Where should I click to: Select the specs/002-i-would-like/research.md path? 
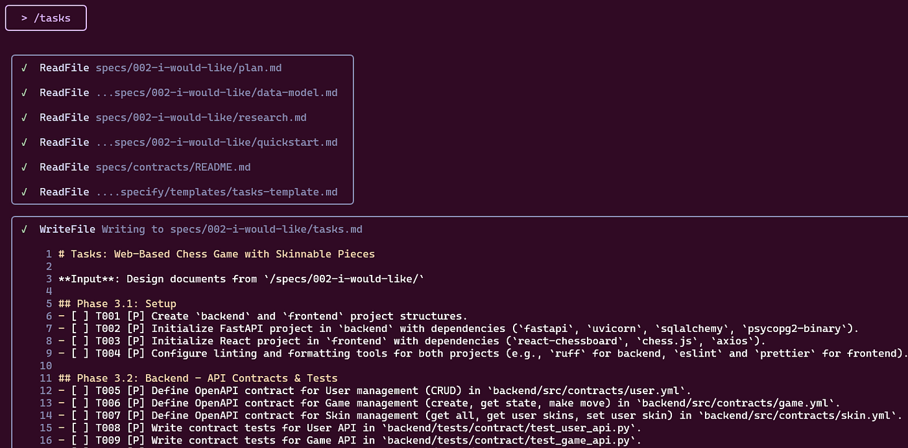tap(201, 117)
